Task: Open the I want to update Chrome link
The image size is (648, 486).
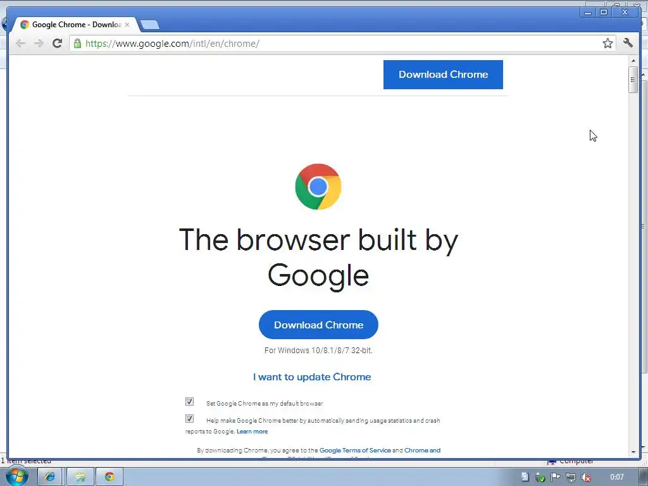Action: point(312,377)
